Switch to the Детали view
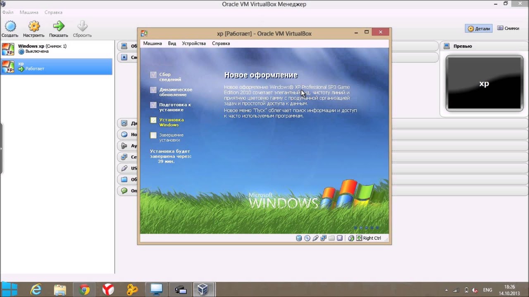Viewport: 529px width, 297px height. coord(479,28)
